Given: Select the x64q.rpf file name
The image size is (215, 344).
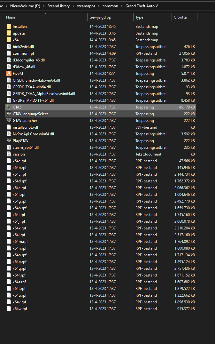Looking at the screenshot, I should coord(19,268).
